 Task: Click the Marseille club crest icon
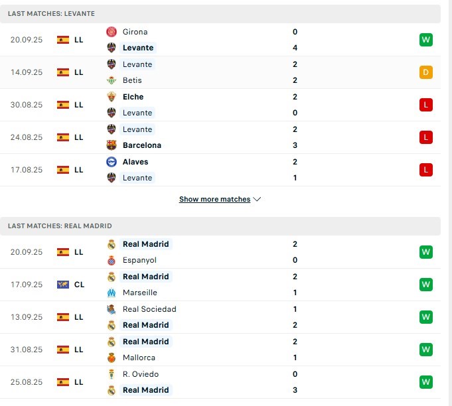coord(112,293)
